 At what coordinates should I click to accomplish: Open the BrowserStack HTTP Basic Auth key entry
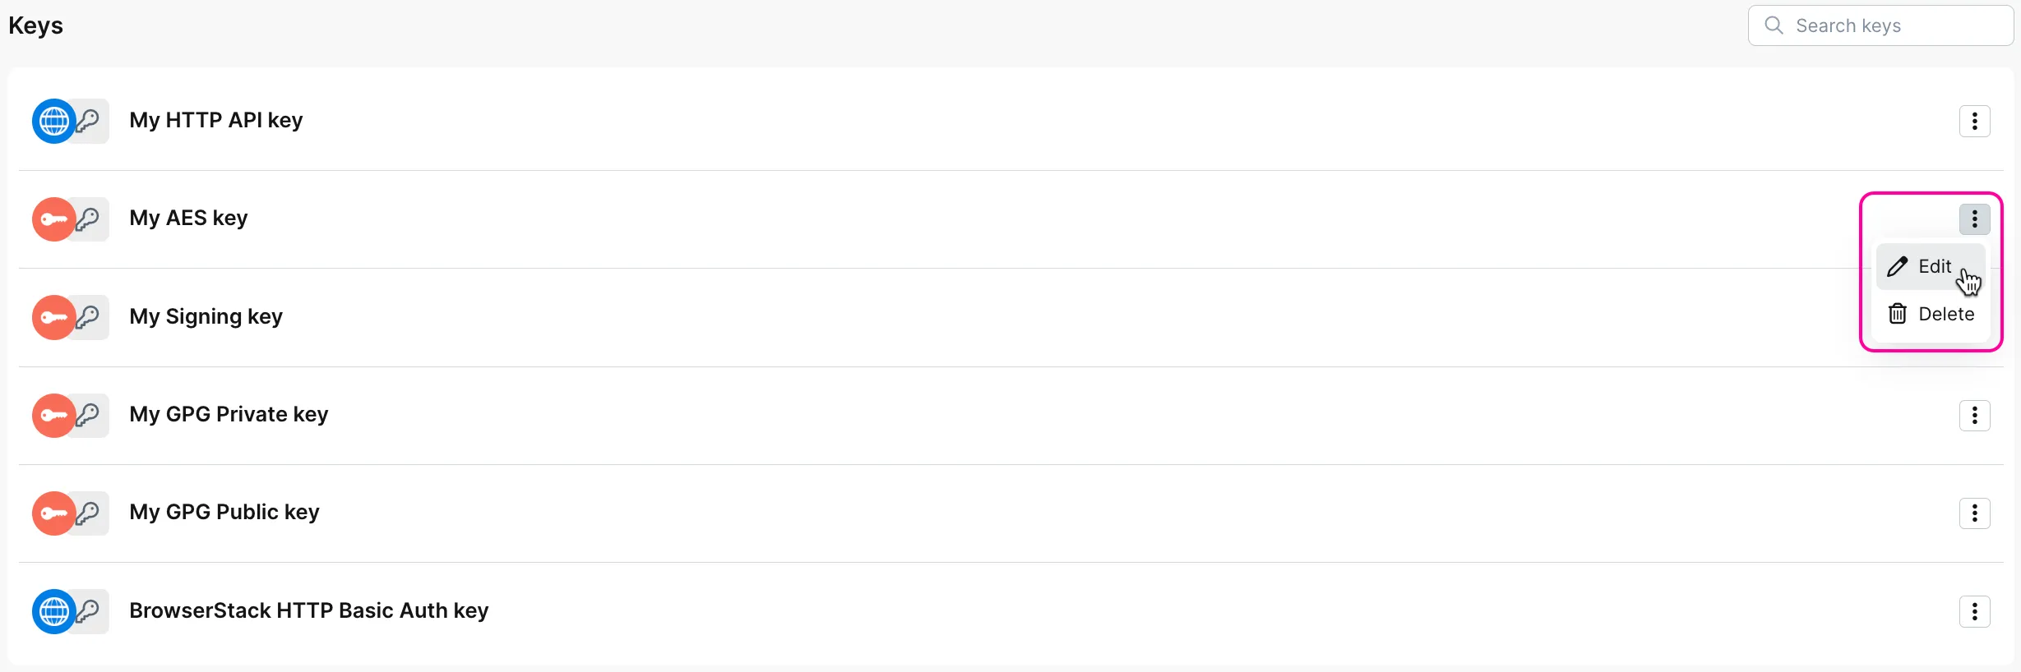pyautogui.click(x=308, y=610)
